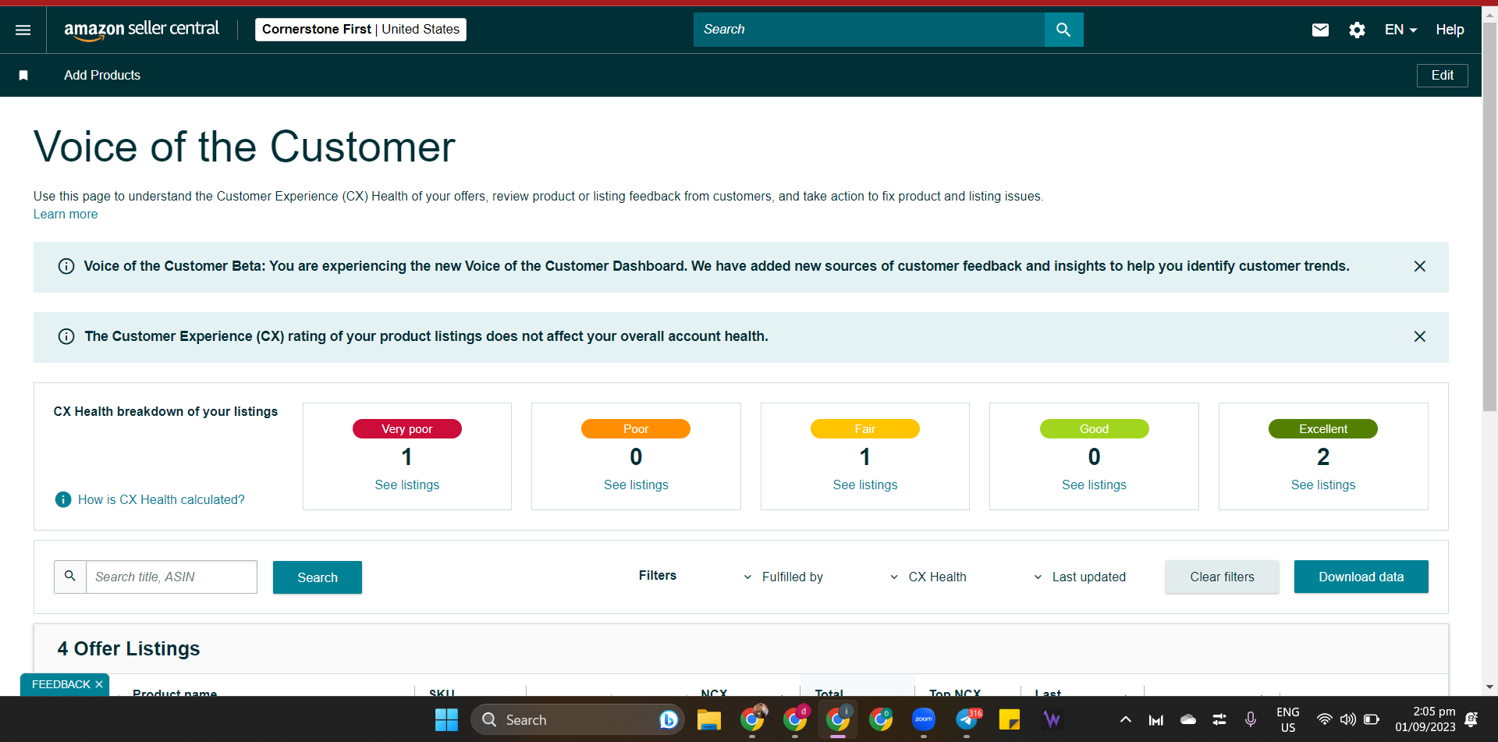1498x742 pixels.
Task: Click magnifier icon in title/ASIN search box
Action: 70,577
